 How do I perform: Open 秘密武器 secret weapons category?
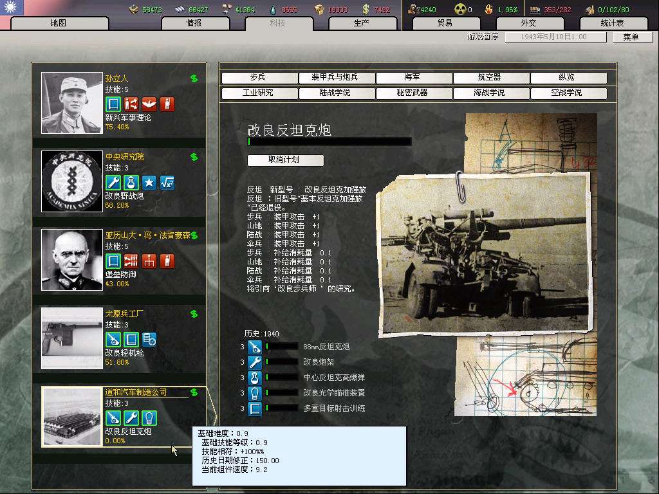414,93
